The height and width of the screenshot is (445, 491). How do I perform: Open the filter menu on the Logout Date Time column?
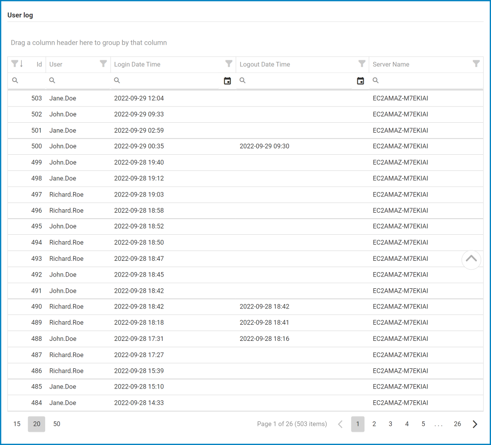[362, 64]
